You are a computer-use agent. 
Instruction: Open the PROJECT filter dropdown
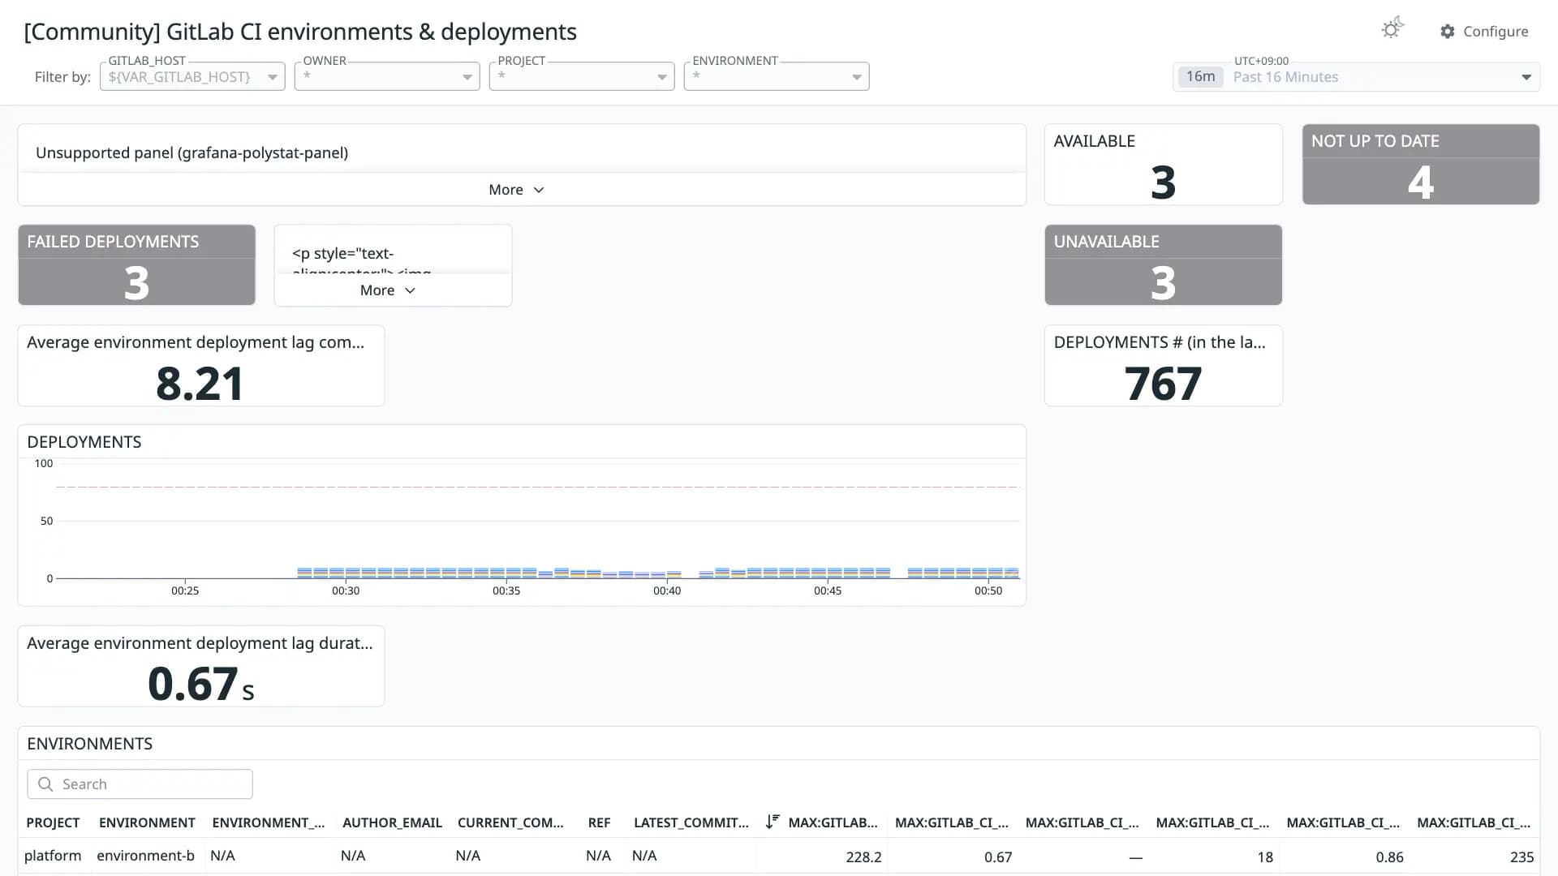tap(582, 76)
